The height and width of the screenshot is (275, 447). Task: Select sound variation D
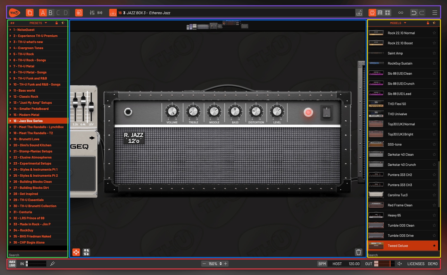coord(66,13)
